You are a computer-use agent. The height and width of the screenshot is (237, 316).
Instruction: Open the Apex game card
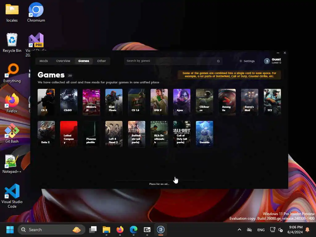(x=182, y=102)
